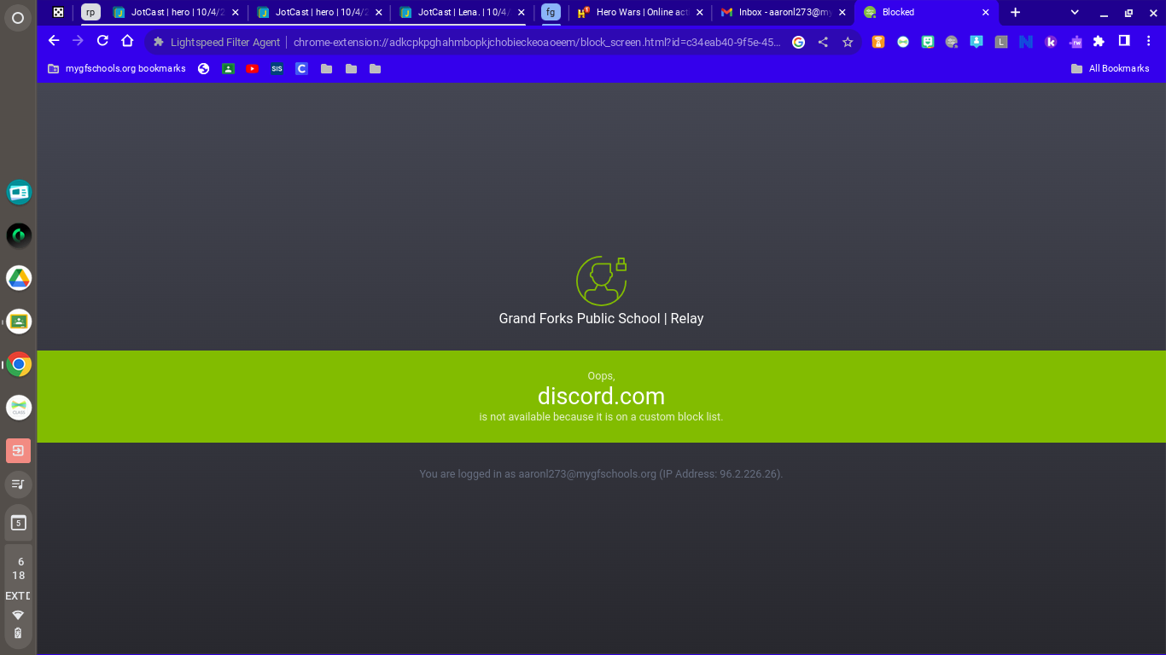Click the discord.com blocked site heading
Screen dimensions: 1166x655
601,397
